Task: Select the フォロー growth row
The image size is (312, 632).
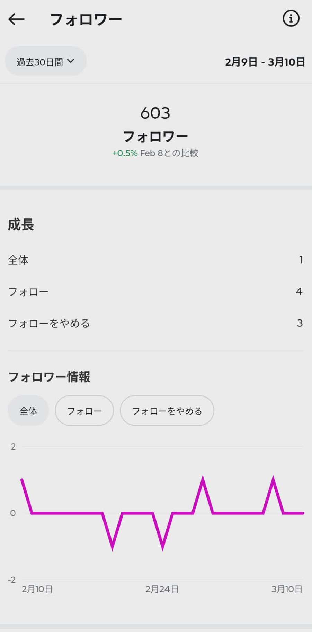Action: (155, 291)
